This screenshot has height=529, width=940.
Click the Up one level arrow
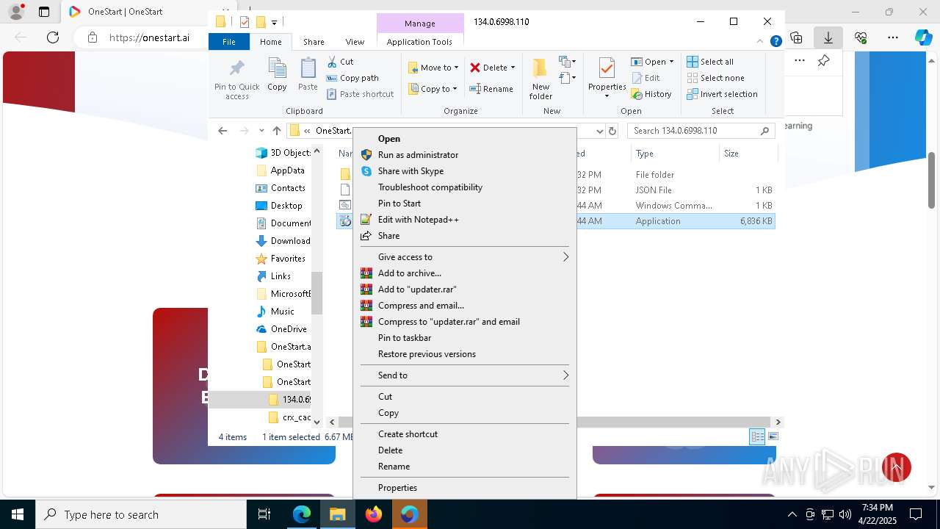point(277,131)
